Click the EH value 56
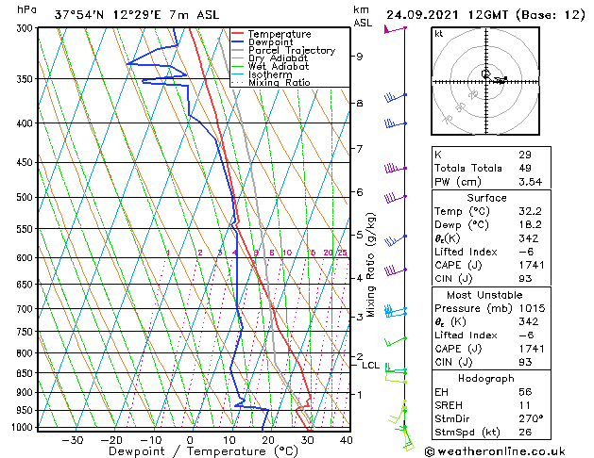The height and width of the screenshot is (458, 594). (525, 392)
